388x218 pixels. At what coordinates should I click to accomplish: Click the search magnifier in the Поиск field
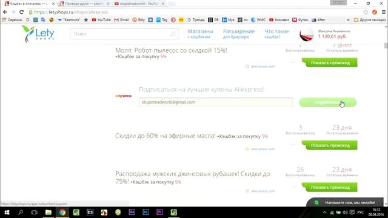173,34
